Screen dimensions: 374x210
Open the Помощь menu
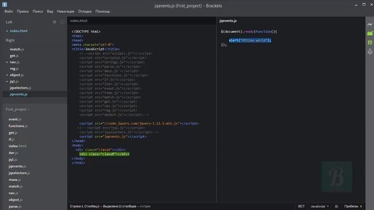point(103,11)
